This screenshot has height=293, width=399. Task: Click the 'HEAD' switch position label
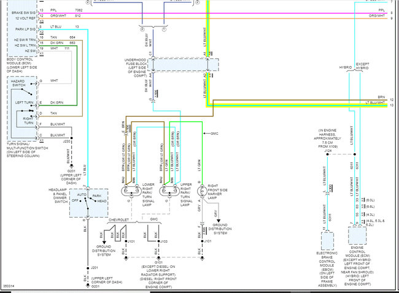tap(102, 201)
